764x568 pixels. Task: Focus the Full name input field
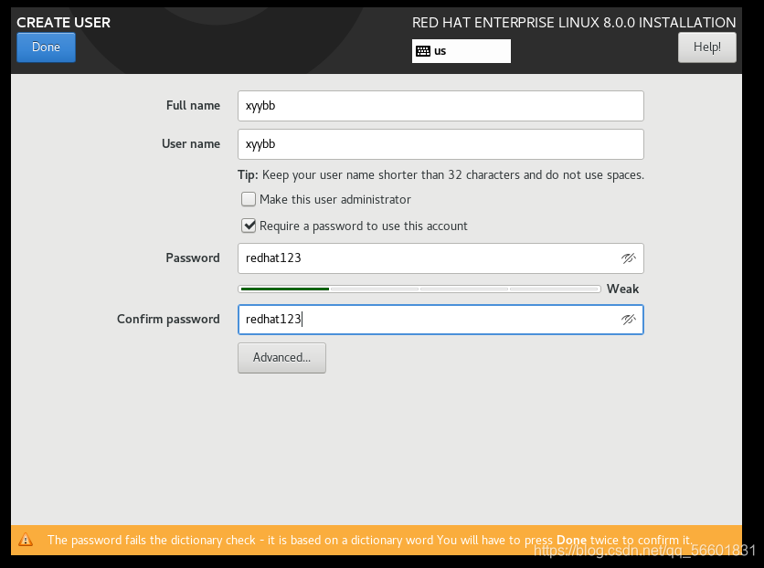click(440, 106)
